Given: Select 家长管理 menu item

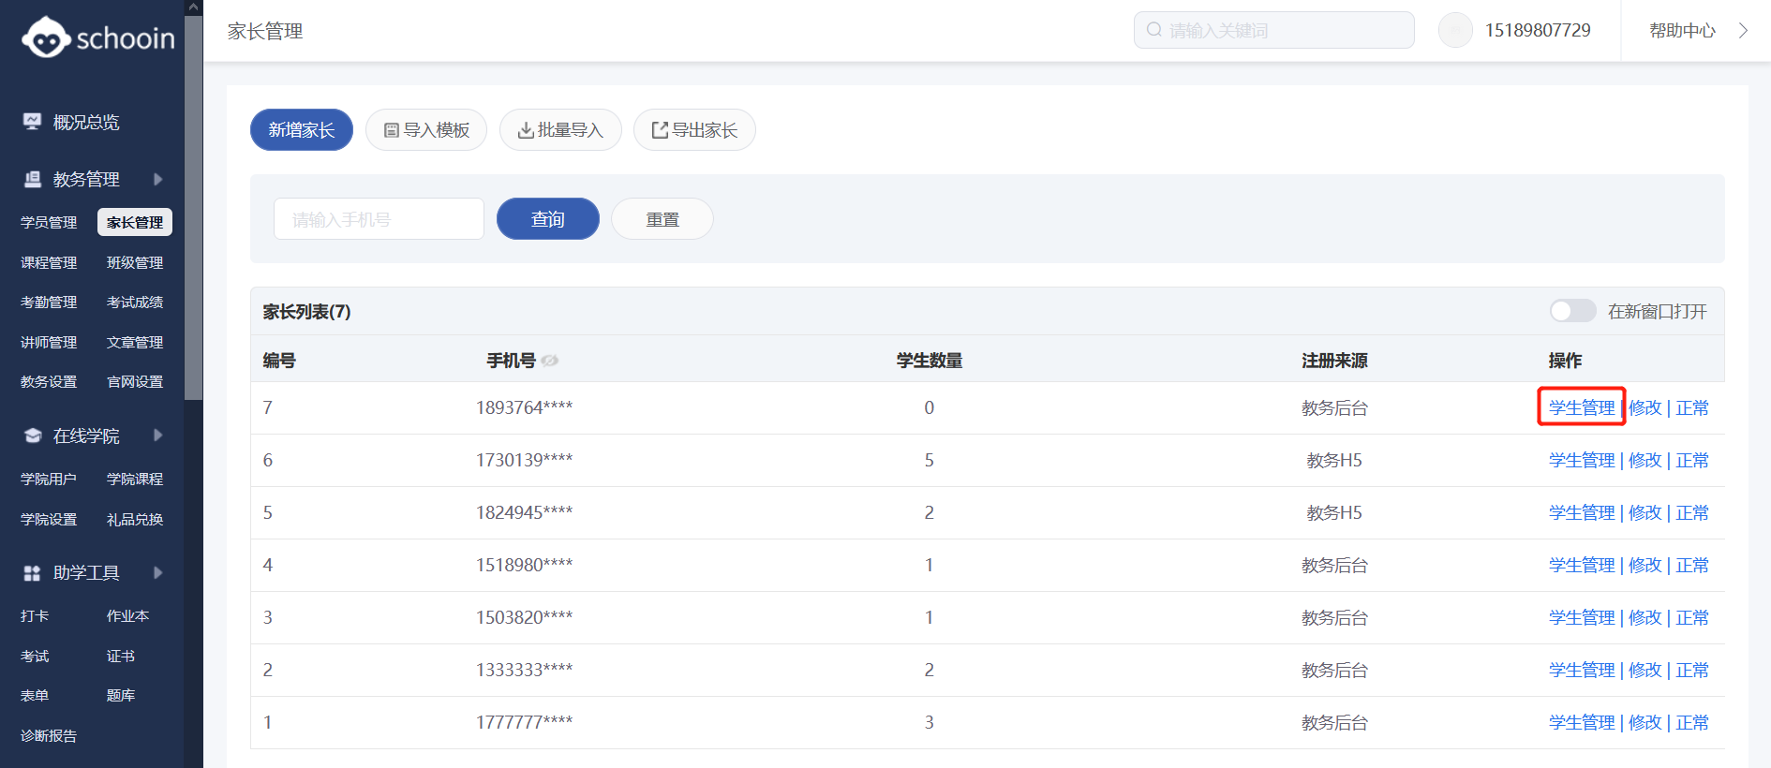Looking at the screenshot, I should coord(135,223).
